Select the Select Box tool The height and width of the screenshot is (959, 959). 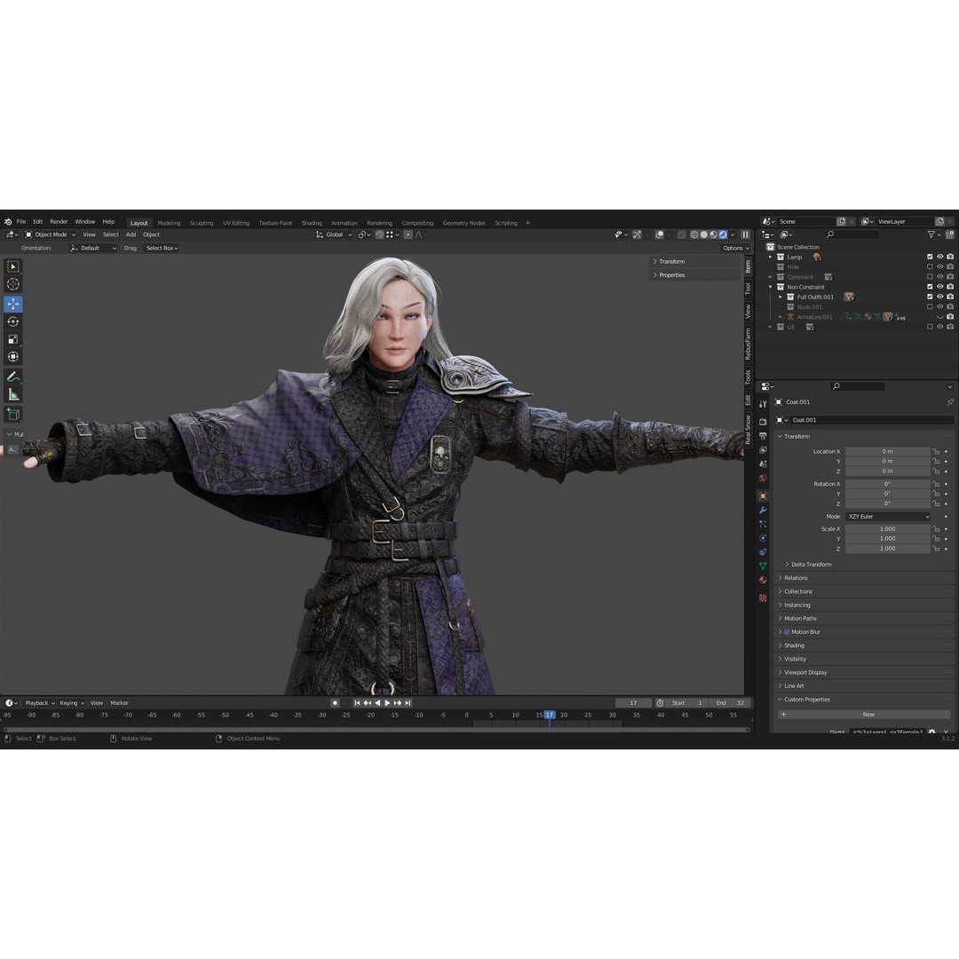(x=12, y=266)
